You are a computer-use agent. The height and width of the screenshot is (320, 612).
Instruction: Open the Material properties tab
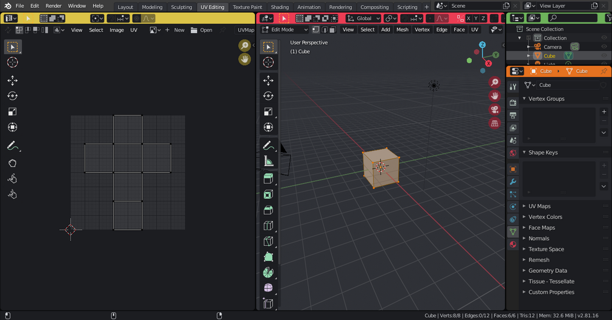(x=513, y=245)
